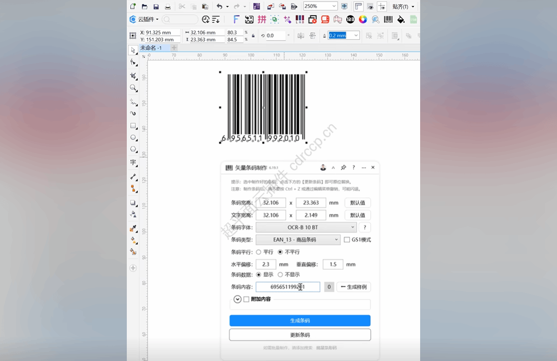Open the 条码类型 EAN_13 dropdown
The height and width of the screenshot is (361, 557).
point(298,240)
